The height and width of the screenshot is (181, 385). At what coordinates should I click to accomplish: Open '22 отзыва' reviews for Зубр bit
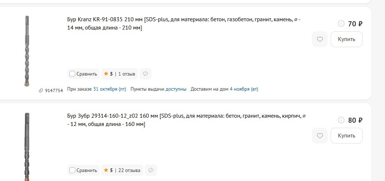click(x=129, y=170)
